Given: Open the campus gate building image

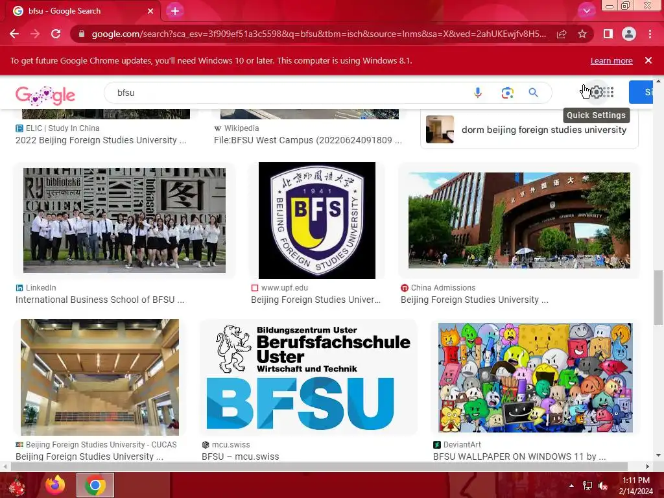Looking at the screenshot, I should (x=519, y=220).
